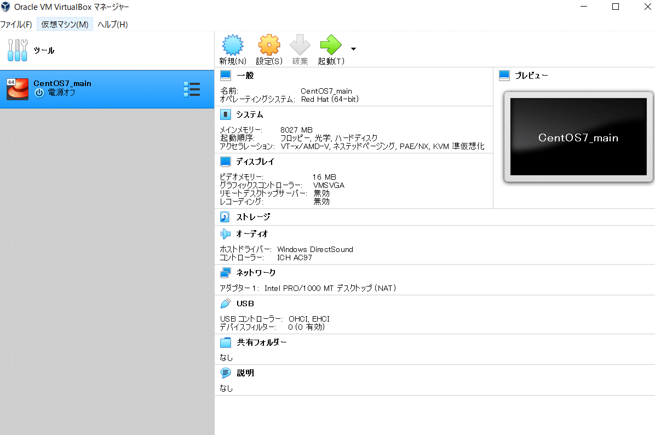Click the Red Hat (64-bit) OS value
Screen dimensions: 655x435
pos(330,100)
